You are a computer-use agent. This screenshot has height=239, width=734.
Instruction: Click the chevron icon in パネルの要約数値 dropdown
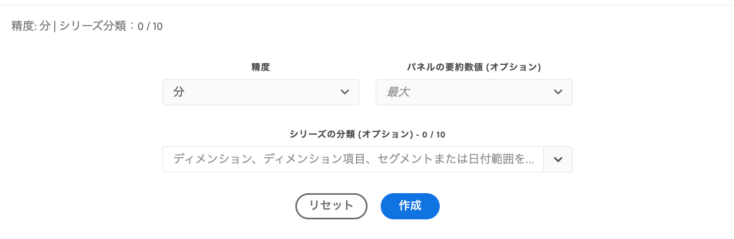[558, 92]
